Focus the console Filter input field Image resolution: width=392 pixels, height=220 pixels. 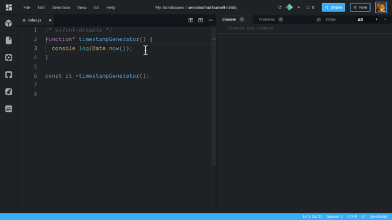(339, 20)
